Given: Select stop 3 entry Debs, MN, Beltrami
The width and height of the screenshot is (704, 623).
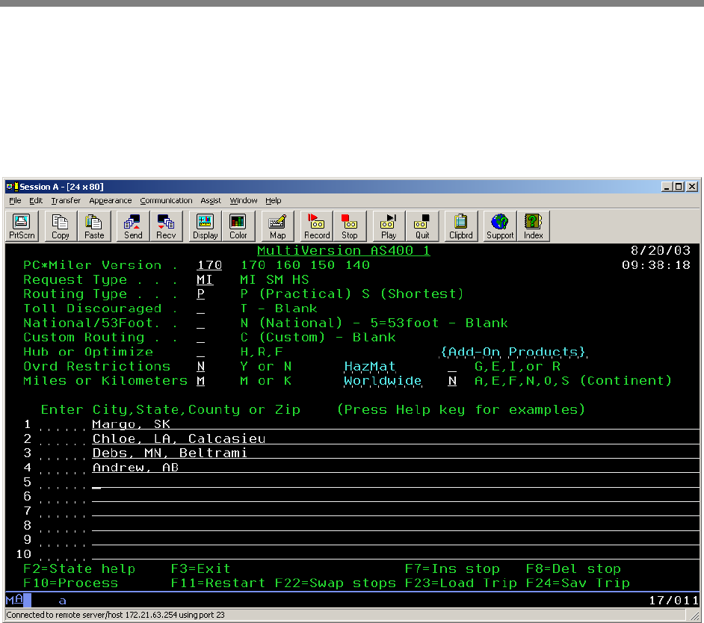Looking at the screenshot, I should [x=395, y=453].
